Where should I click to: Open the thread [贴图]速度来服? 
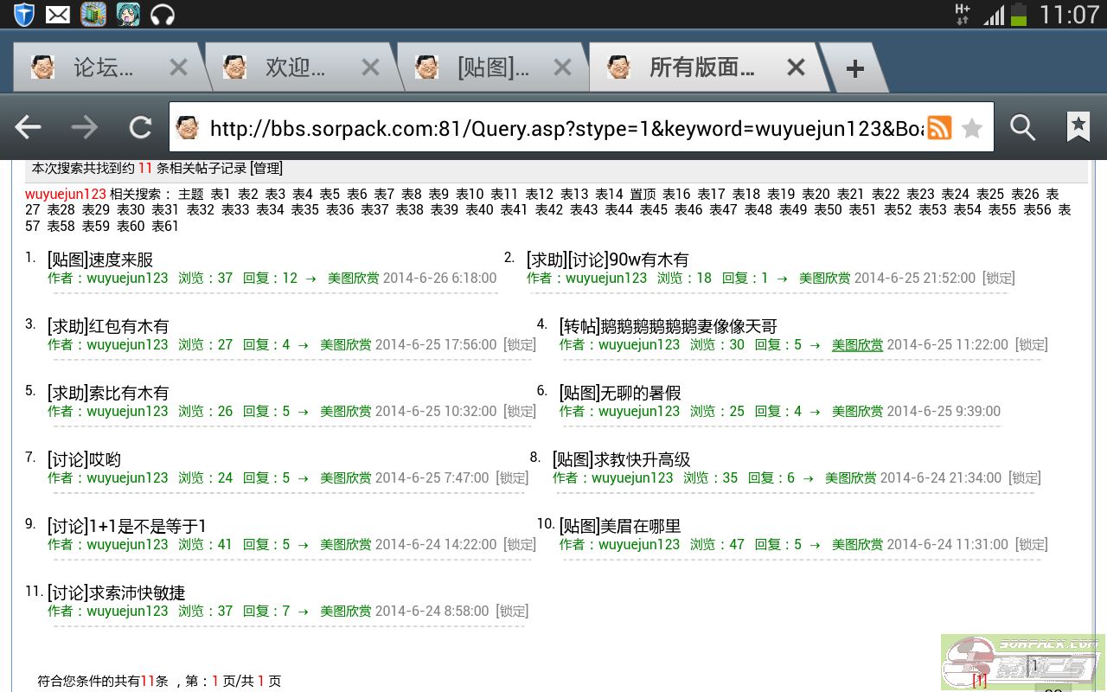pyautogui.click(x=100, y=259)
